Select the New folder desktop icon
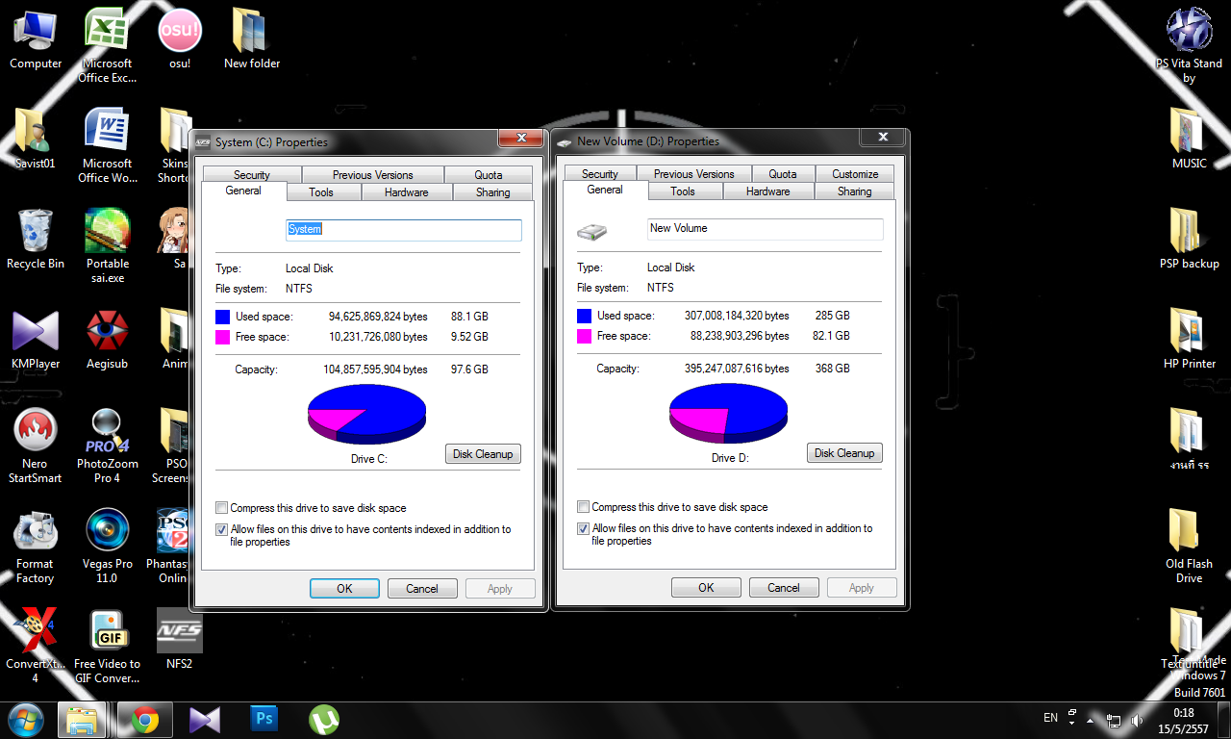Screen dimensions: 1231x739 [252, 39]
